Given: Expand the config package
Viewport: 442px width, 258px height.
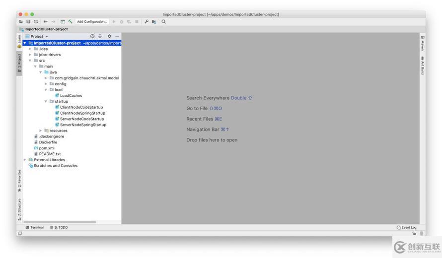Looking at the screenshot, I should pos(46,84).
